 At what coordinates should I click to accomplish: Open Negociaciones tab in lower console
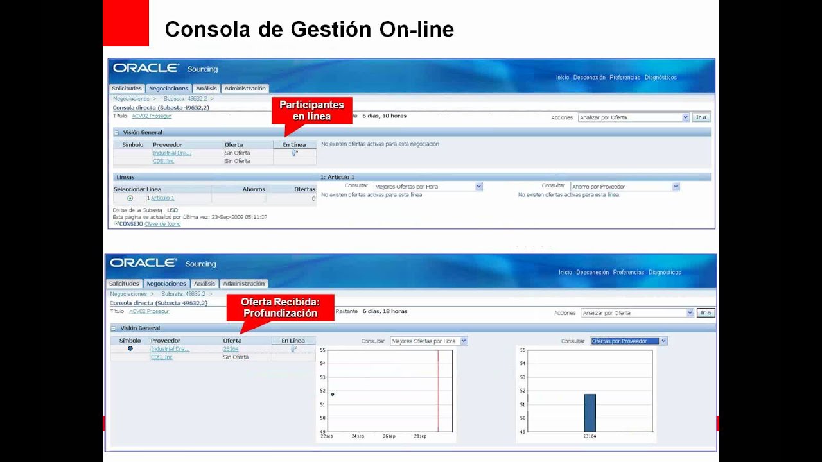[166, 284]
